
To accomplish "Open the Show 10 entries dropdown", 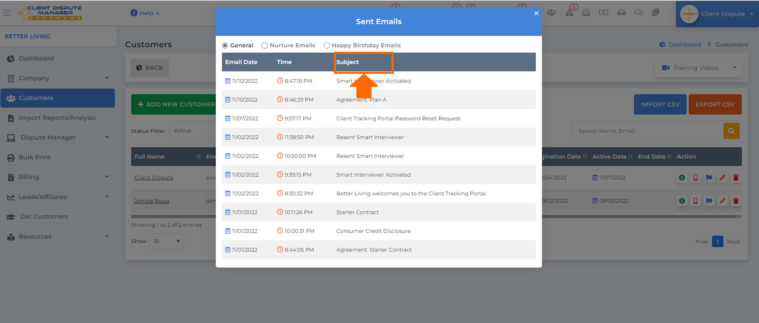I will tap(166, 241).
